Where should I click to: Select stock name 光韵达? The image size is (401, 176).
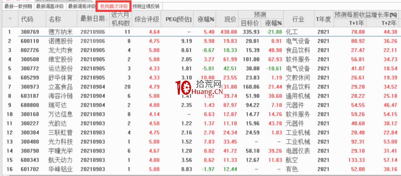click(57, 124)
